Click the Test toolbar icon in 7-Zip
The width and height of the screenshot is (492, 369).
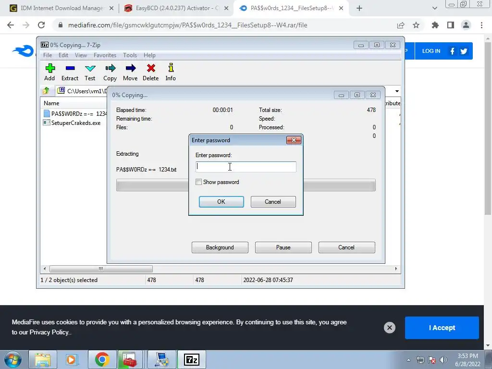(90, 72)
